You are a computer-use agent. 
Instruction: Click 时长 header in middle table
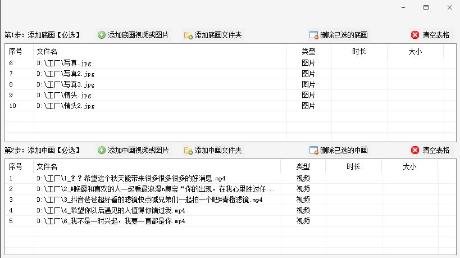pyautogui.click(x=353, y=167)
